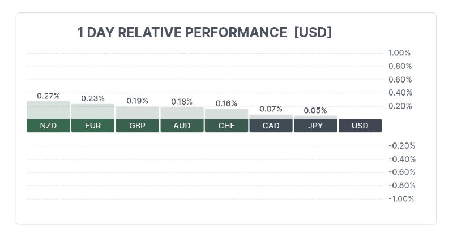Click the AUD 0.18% value label
The width and height of the screenshot is (453, 238).
point(182,102)
